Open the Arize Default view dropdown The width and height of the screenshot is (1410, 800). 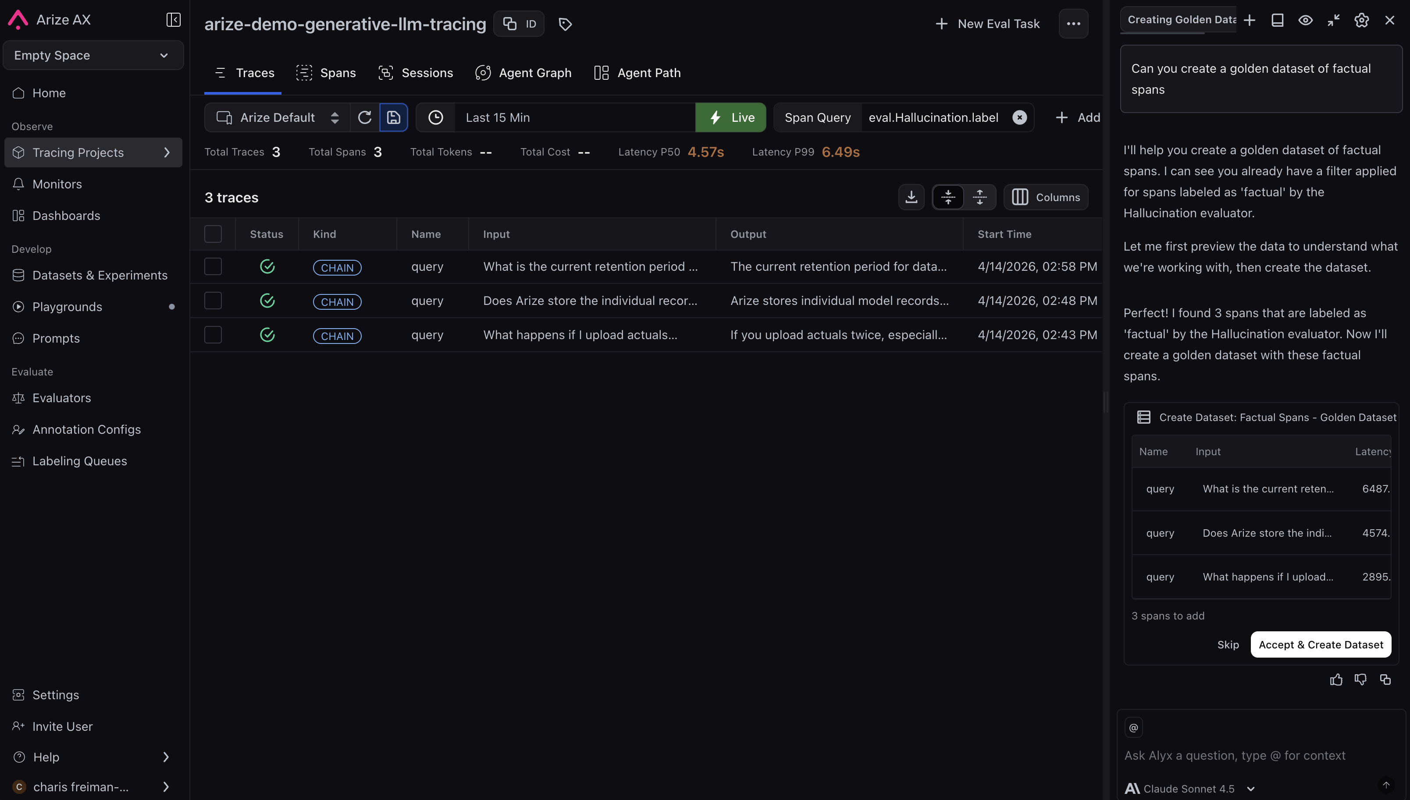click(277, 117)
